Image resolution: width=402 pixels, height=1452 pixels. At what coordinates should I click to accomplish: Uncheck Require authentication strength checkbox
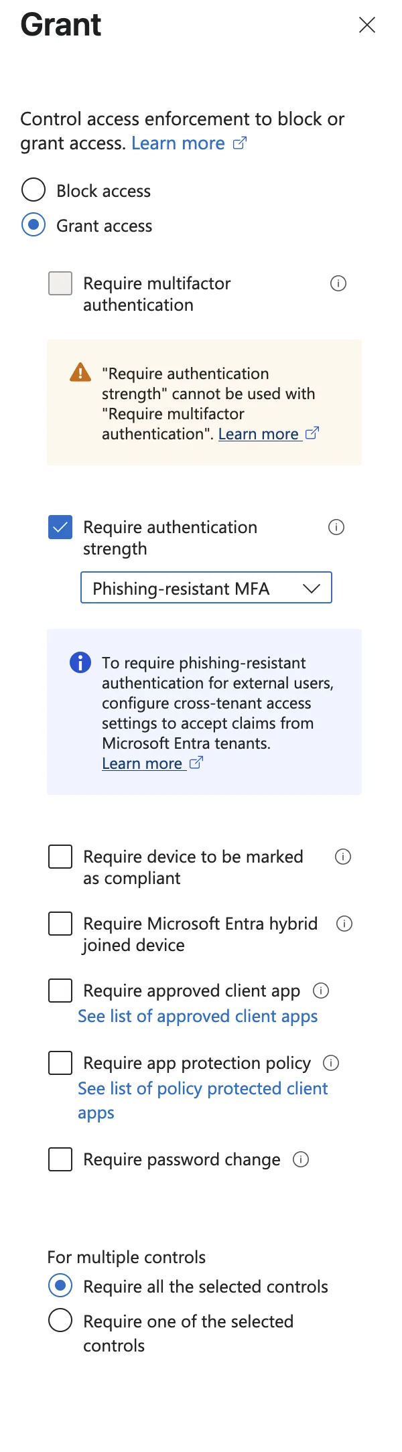point(60,528)
